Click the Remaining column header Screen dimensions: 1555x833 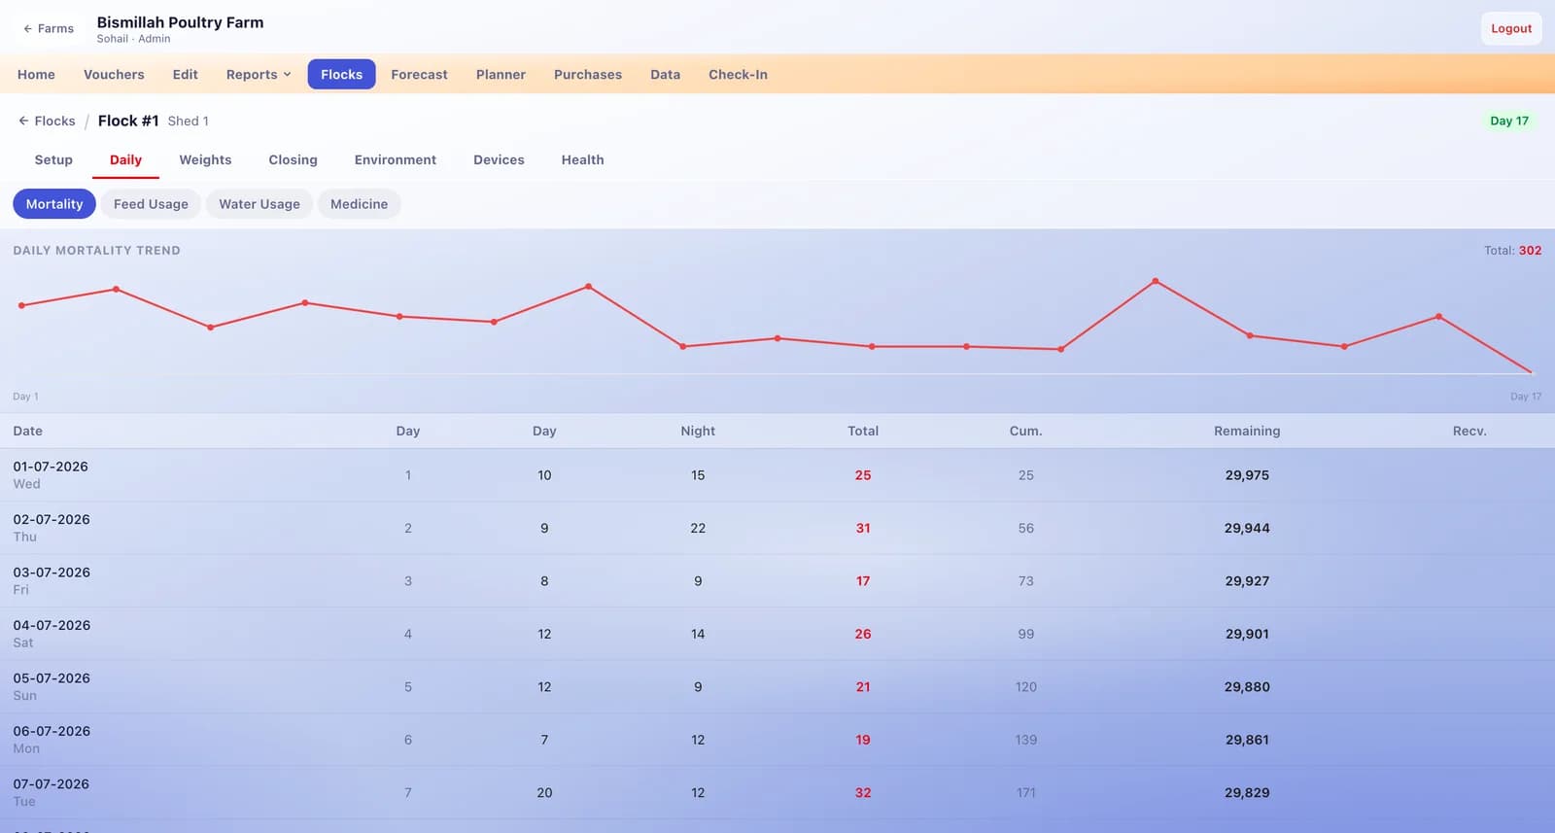[1247, 432]
